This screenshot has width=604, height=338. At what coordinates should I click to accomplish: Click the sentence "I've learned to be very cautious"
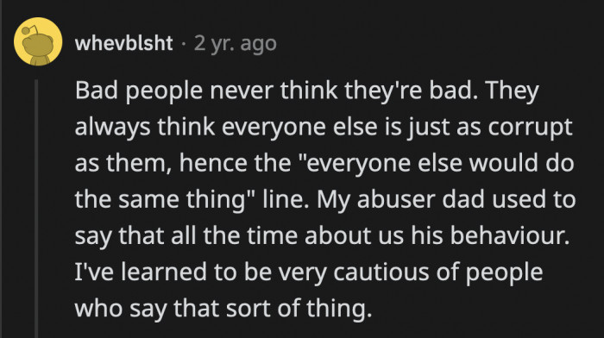(x=252, y=272)
